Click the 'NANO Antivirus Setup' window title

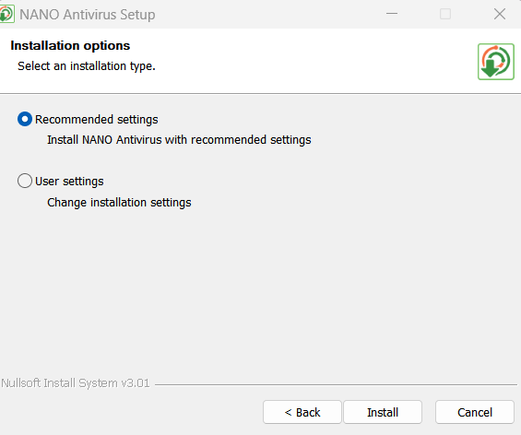tap(88, 15)
